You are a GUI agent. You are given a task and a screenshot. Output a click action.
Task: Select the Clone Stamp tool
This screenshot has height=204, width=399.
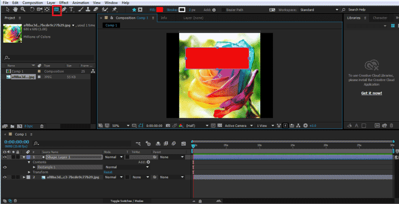88,10
